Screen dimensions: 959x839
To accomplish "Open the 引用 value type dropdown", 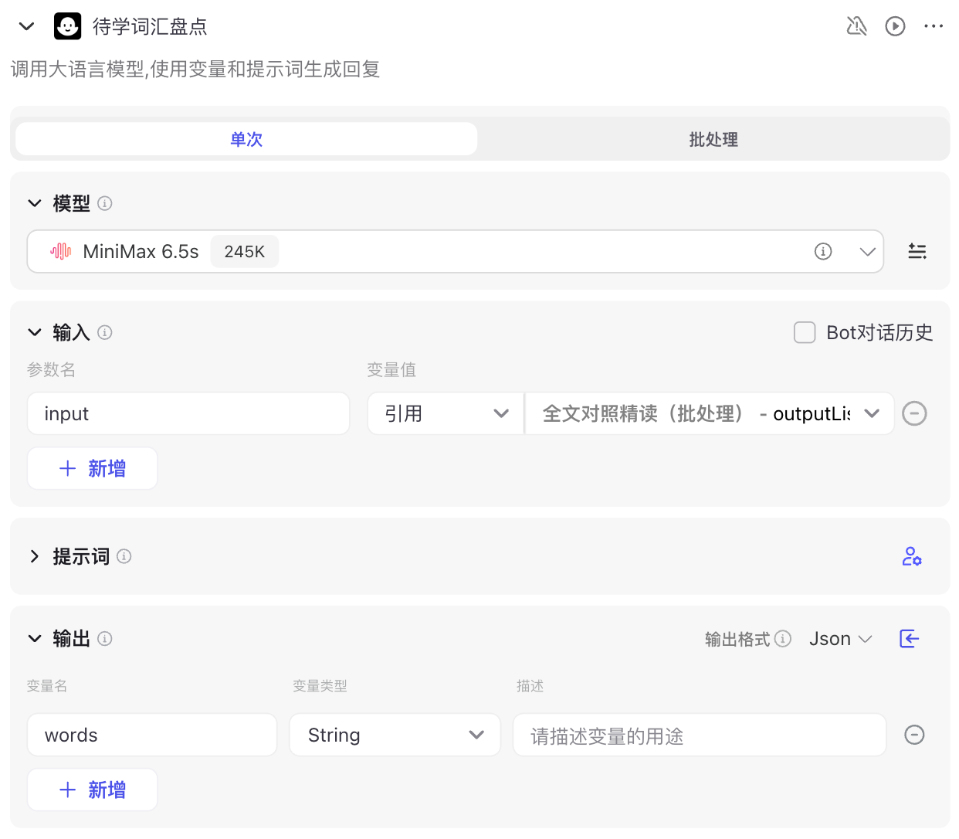I will pos(446,413).
